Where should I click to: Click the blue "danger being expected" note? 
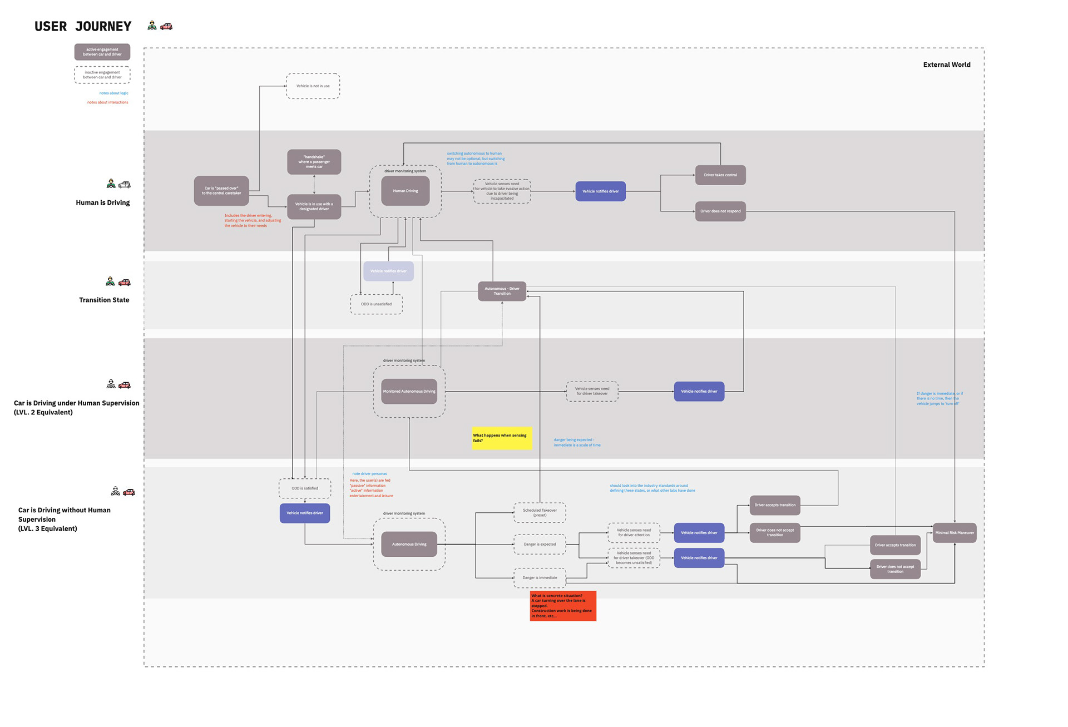coord(577,442)
